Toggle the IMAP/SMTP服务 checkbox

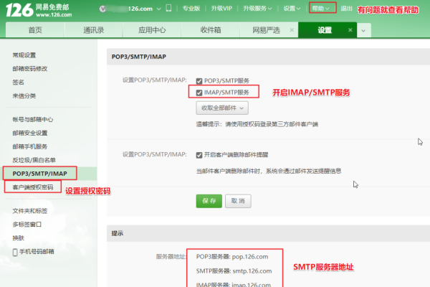(200, 93)
